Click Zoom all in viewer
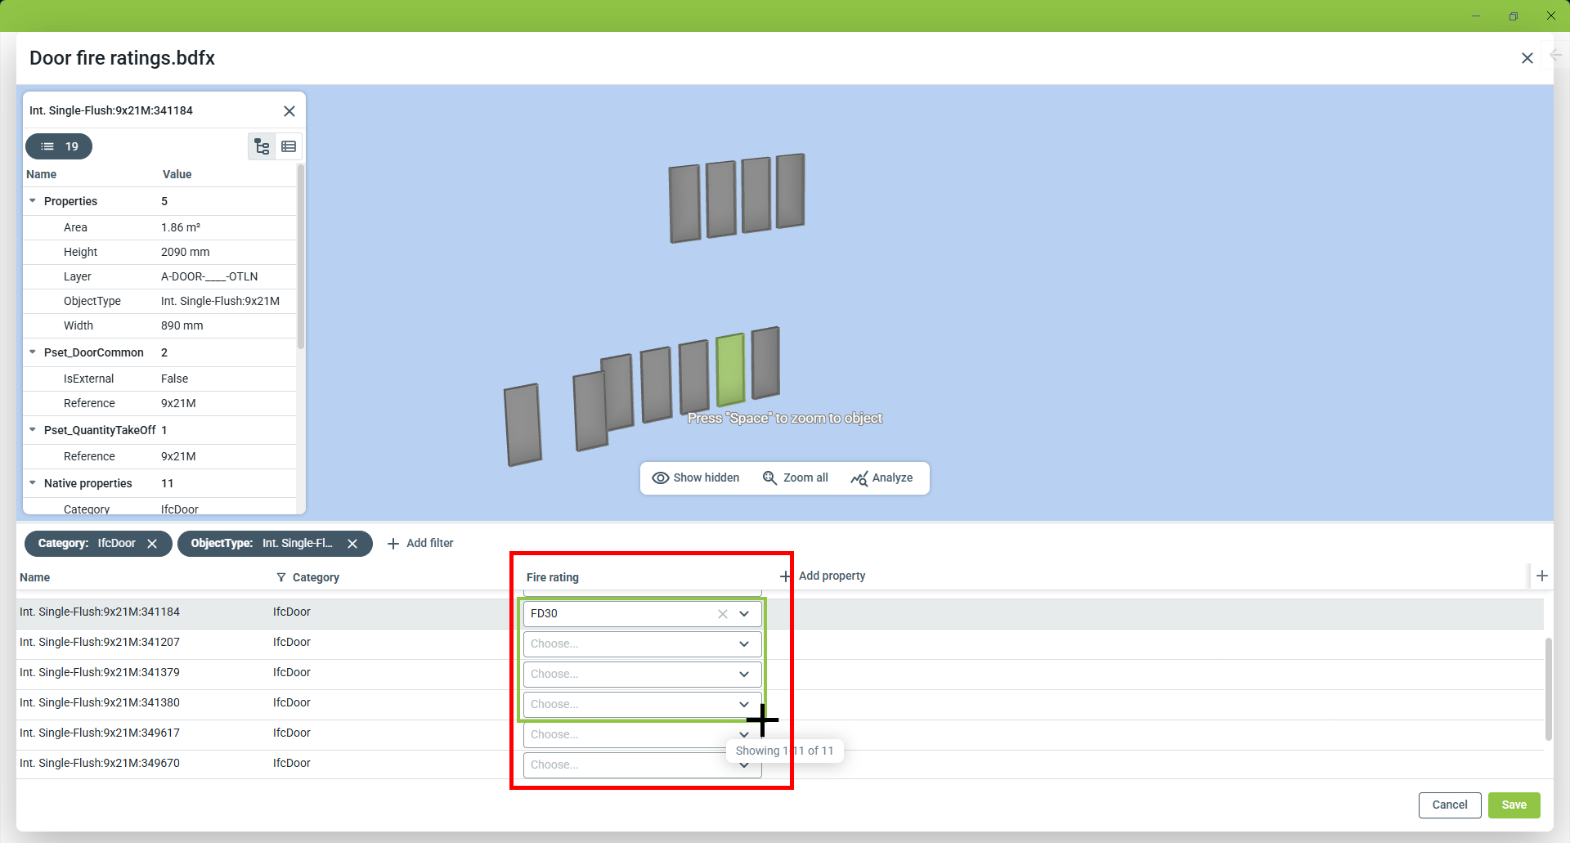1570x843 pixels. point(796,478)
